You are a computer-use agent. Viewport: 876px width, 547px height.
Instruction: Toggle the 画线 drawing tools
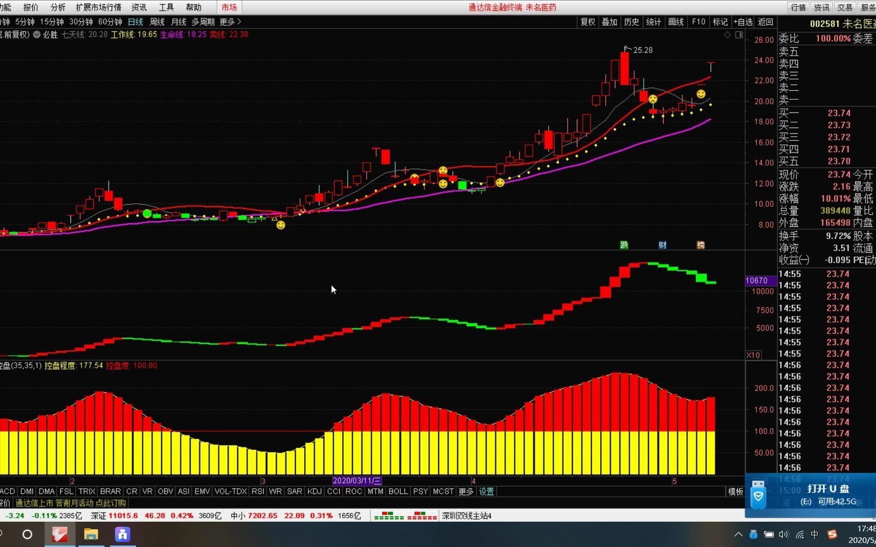676,22
